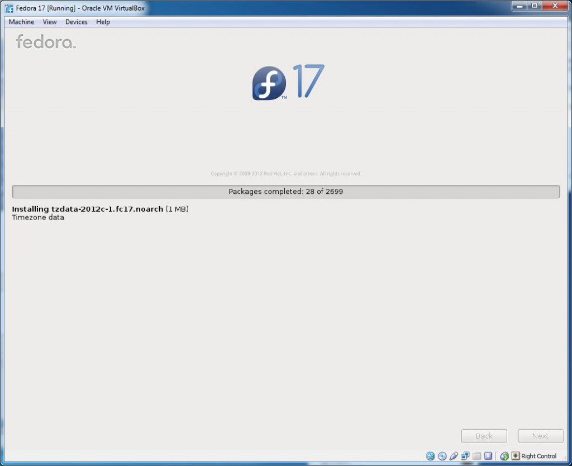Click the window resize grip corner

[x=565, y=459]
